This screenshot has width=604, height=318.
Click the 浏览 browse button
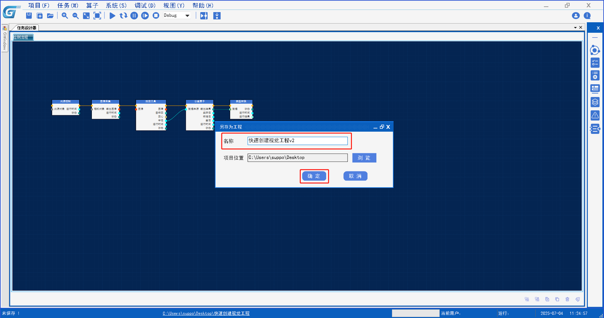pyautogui.click(x=364, y=158)
